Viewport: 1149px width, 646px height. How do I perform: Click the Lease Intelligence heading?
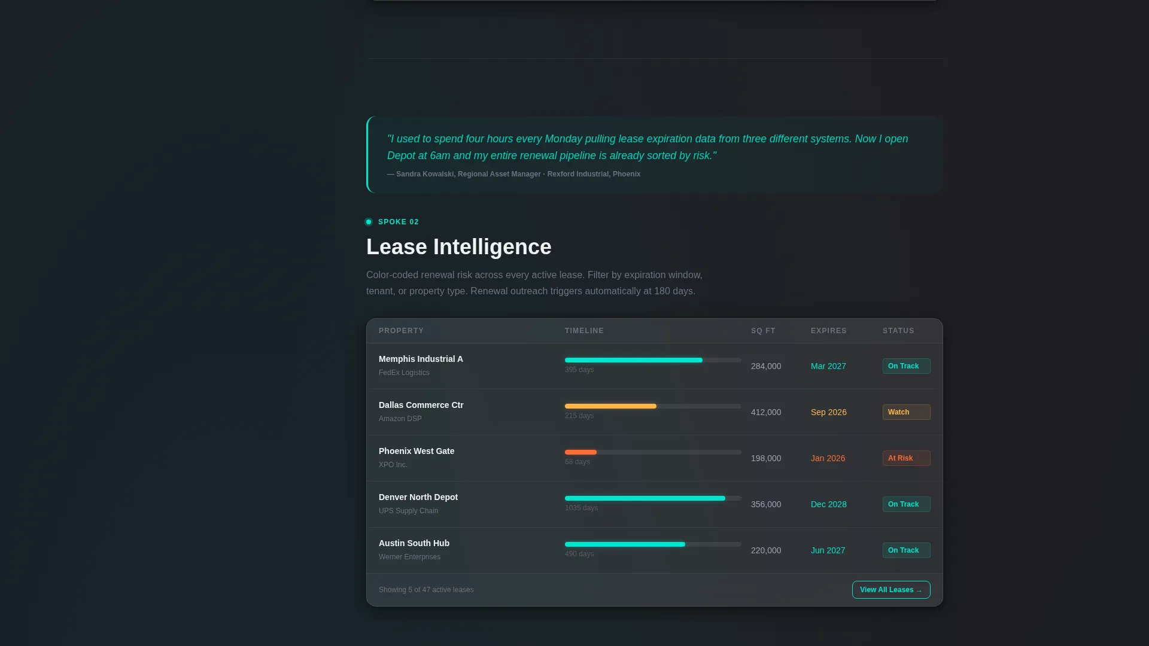459,247
